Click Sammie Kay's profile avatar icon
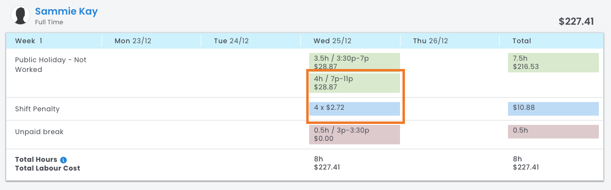This screenshot has height=190, width=611. coord(21,16)
